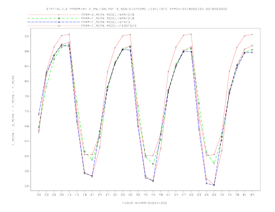
Task: Click the chart title starting with STAT=SL1L2
Action: tap(136, 9)
